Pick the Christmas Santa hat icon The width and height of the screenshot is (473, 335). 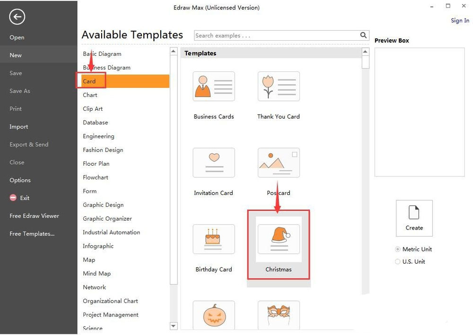[x=279, y=239]
